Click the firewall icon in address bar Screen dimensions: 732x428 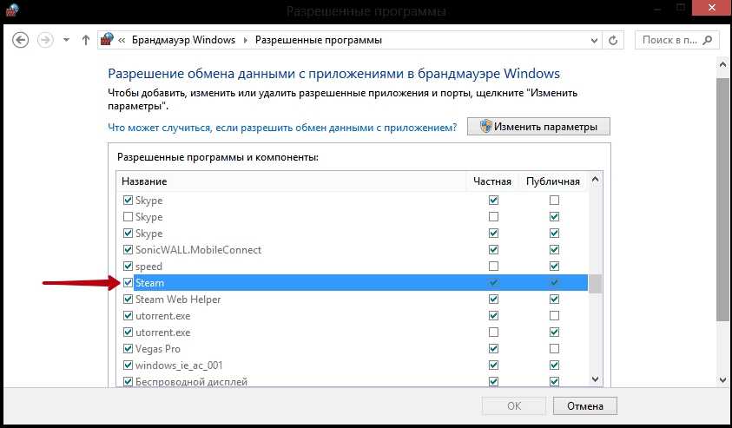[108, 40]
